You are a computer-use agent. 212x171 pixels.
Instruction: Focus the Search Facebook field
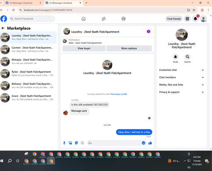tap(32, 19)
